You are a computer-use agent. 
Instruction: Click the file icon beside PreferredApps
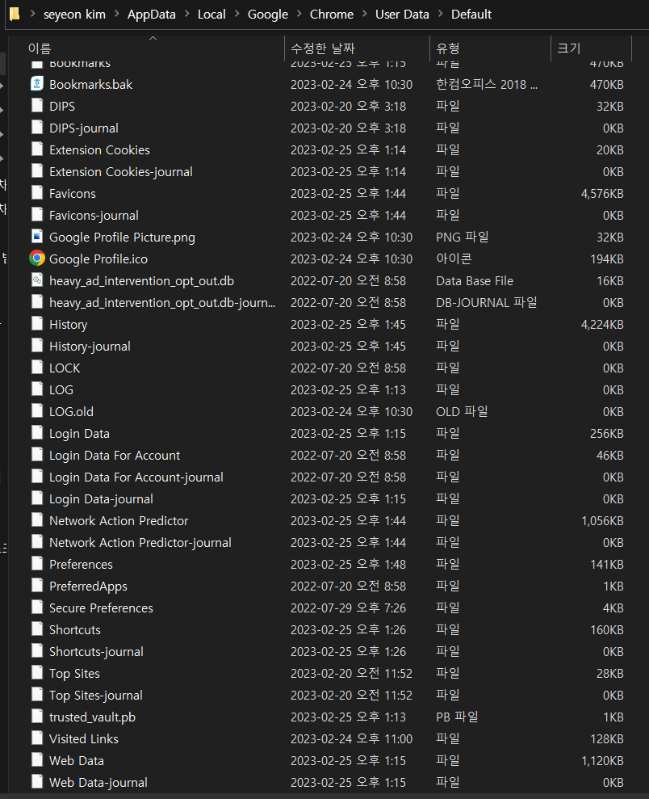click(37, 586)
